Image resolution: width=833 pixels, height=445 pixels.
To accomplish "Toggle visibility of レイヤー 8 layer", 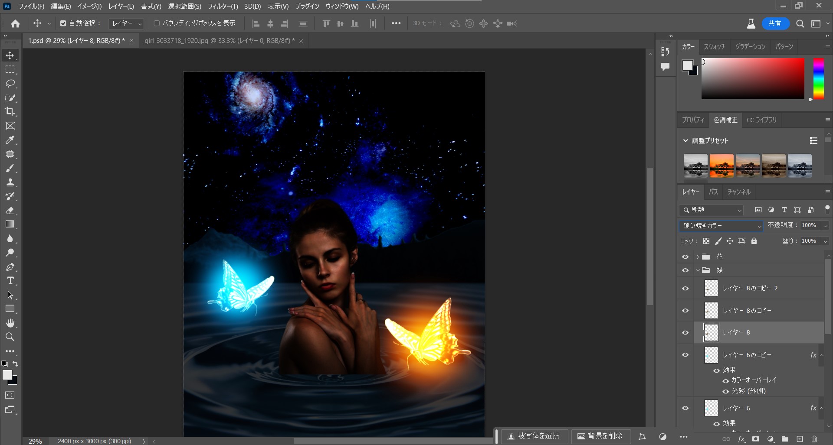I will pyautogui.click(x=685, y=332).
